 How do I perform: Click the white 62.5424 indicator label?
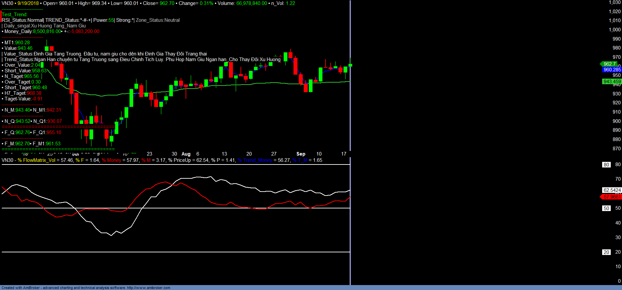click(612, 190)
